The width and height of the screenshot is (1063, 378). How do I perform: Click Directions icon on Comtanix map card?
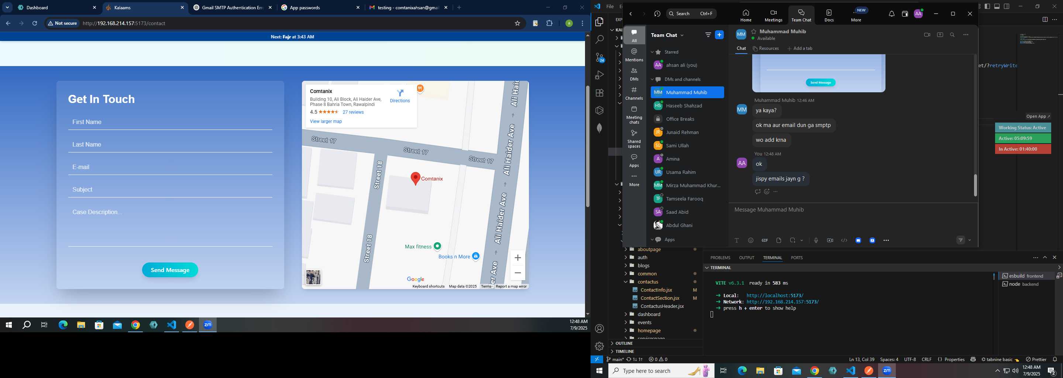[x=400, y=93]
